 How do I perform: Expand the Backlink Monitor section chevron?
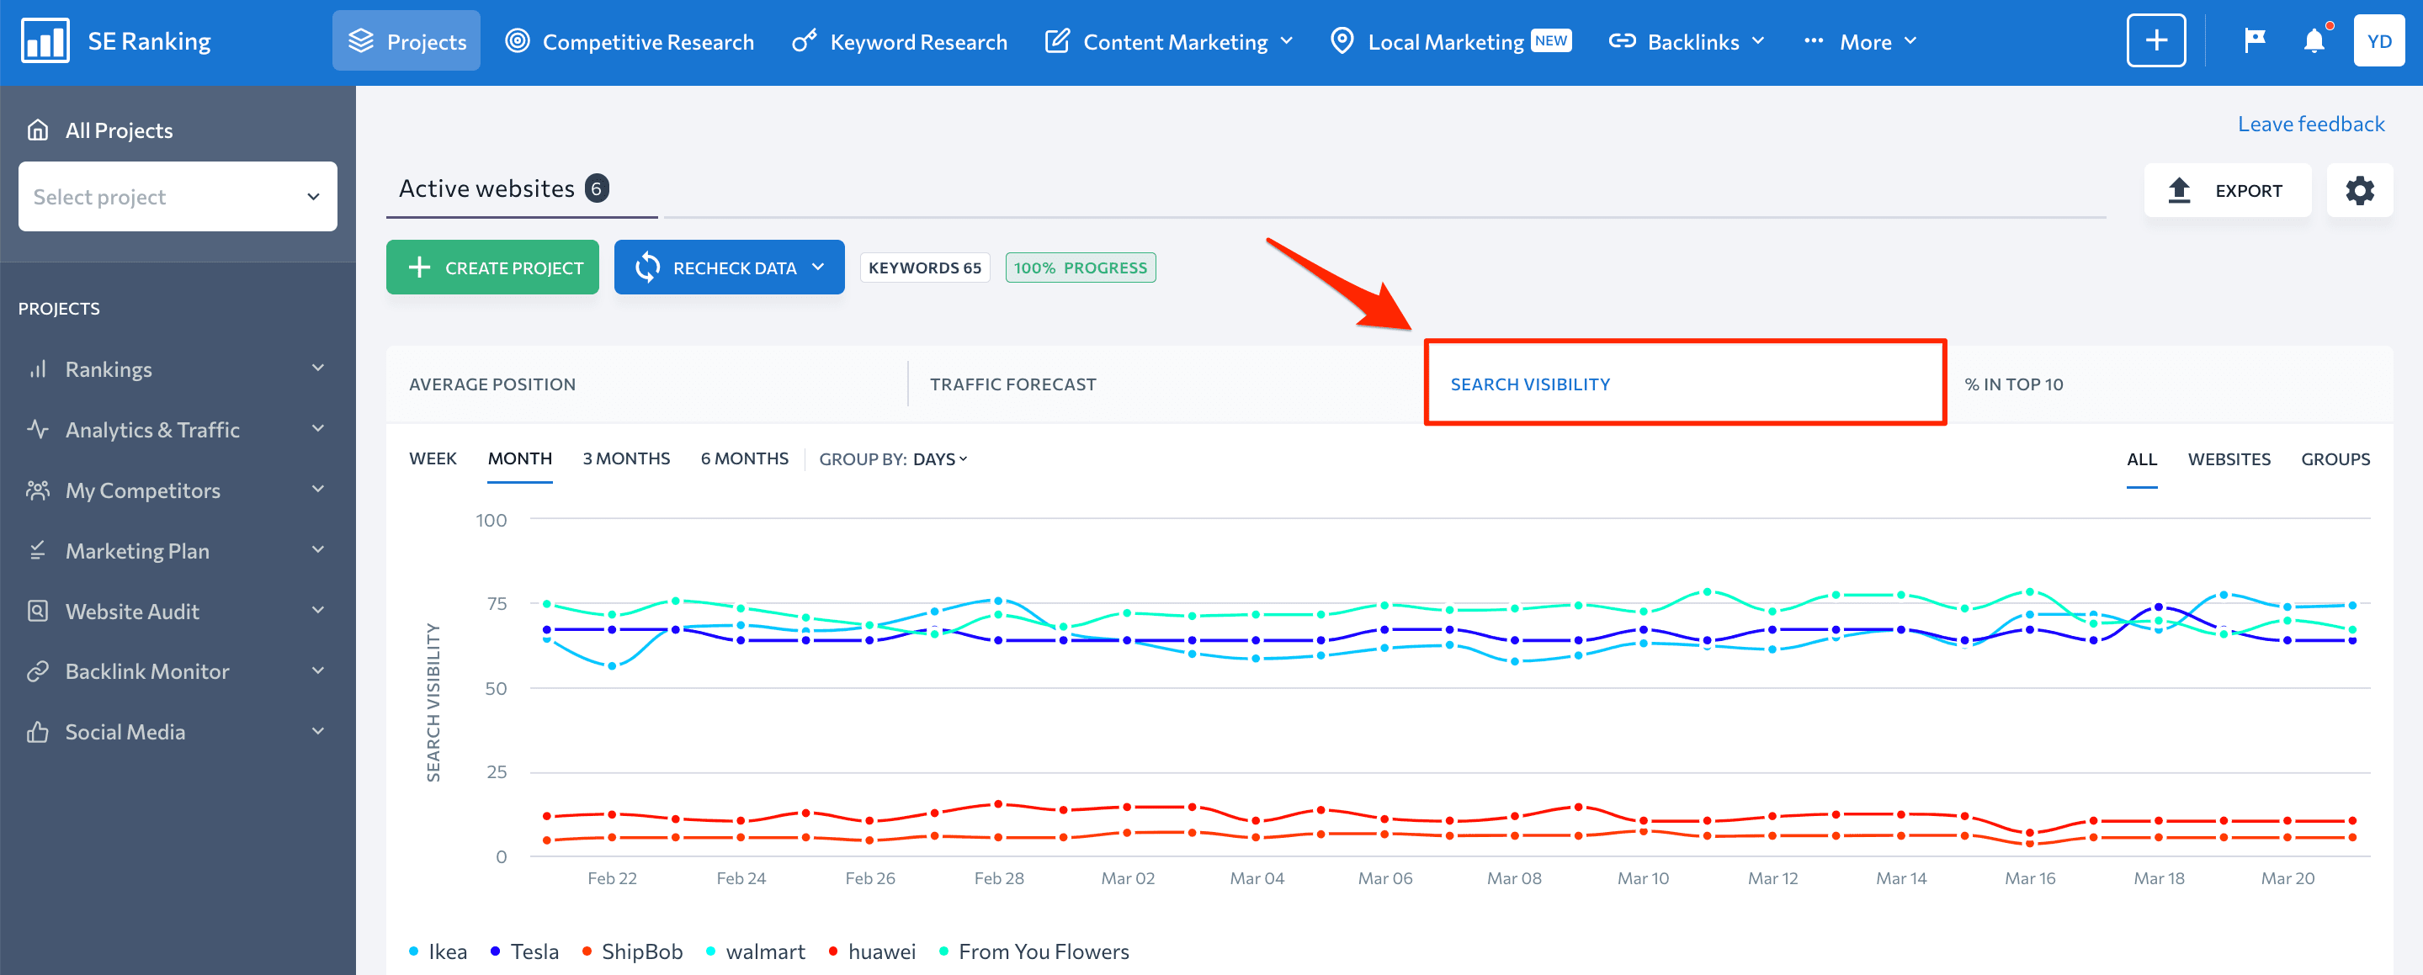318,671
